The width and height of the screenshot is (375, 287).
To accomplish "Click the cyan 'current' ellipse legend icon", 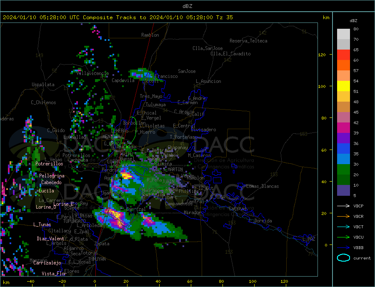I will pyautogui.click(x=343, y=258).
